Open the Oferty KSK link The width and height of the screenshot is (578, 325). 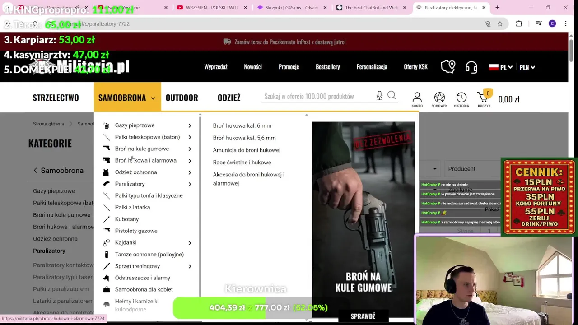[x=415, y=67]
